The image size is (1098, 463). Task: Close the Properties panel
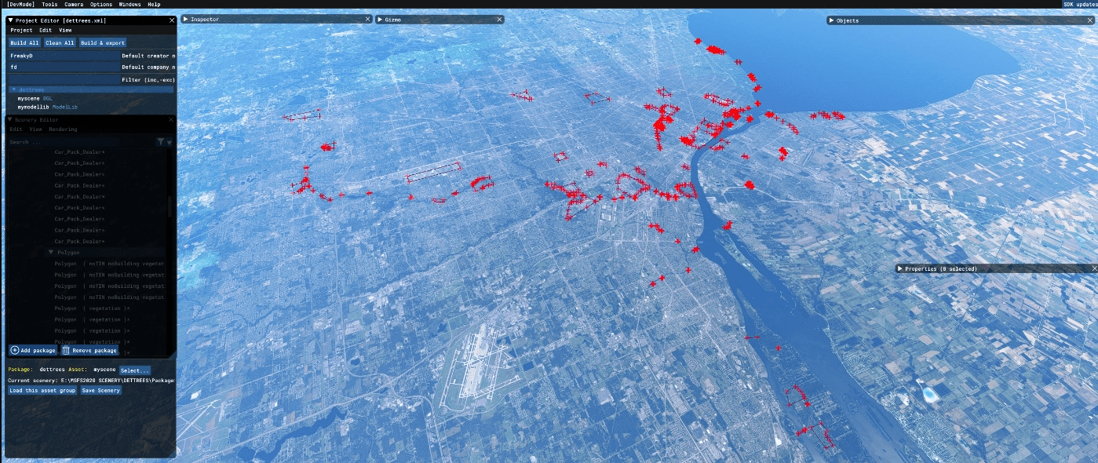click(x=1094, y=268)
